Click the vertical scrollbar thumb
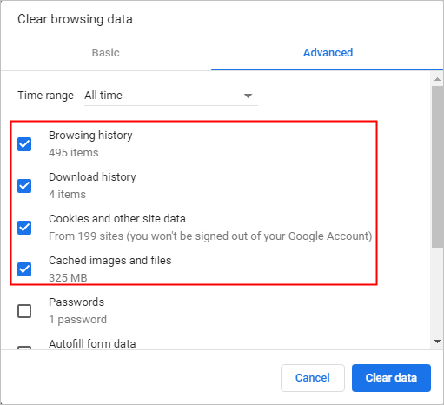 point(437,167)
